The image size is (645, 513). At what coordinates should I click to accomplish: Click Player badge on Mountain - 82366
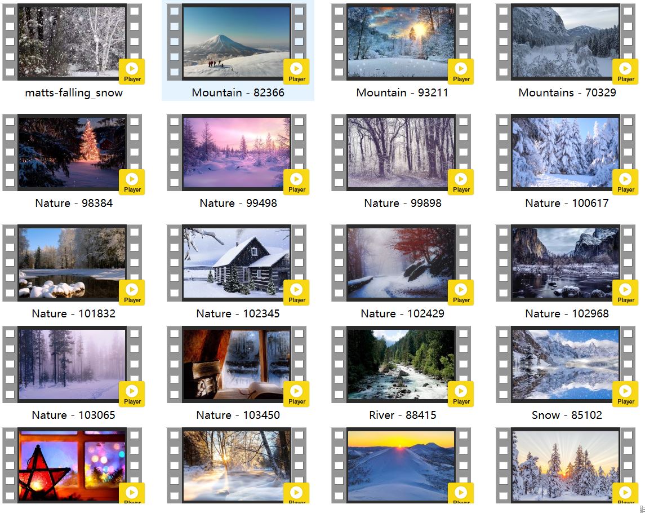pos(296,72)
